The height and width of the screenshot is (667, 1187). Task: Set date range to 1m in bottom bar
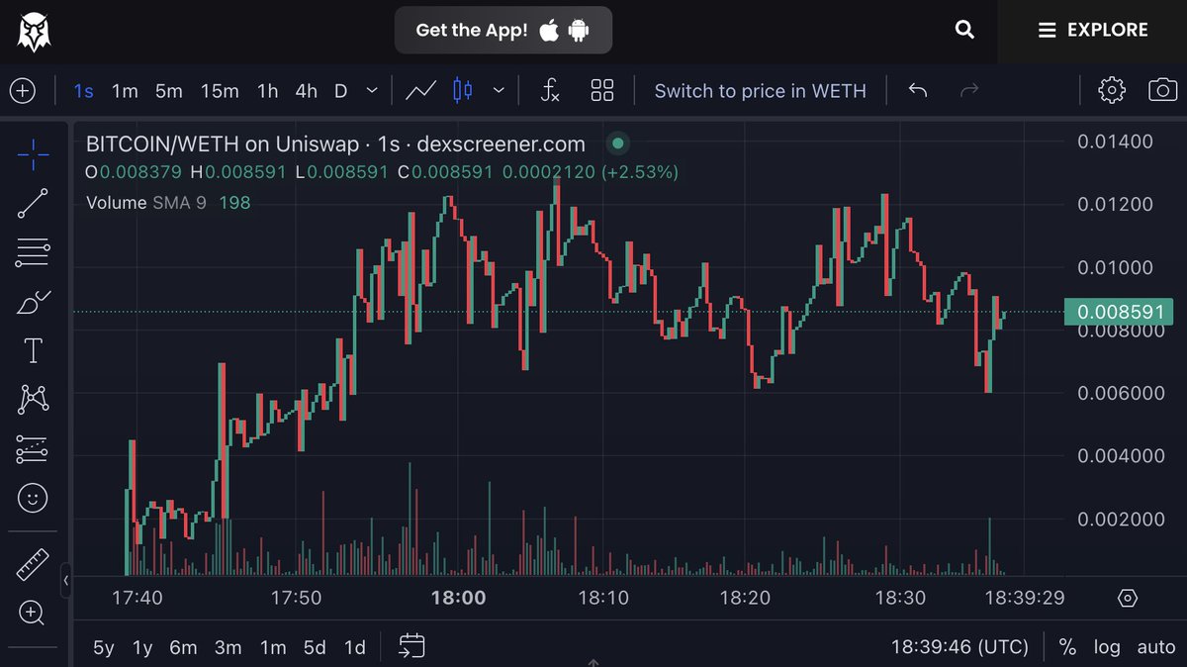(x=273, y=647)
